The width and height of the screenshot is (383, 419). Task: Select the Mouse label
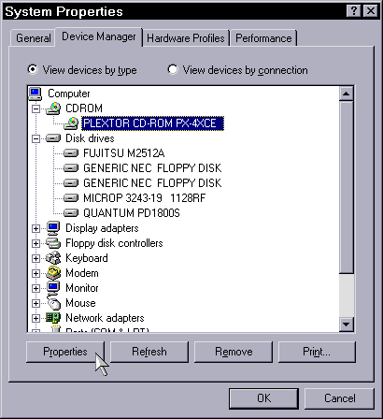80,303
